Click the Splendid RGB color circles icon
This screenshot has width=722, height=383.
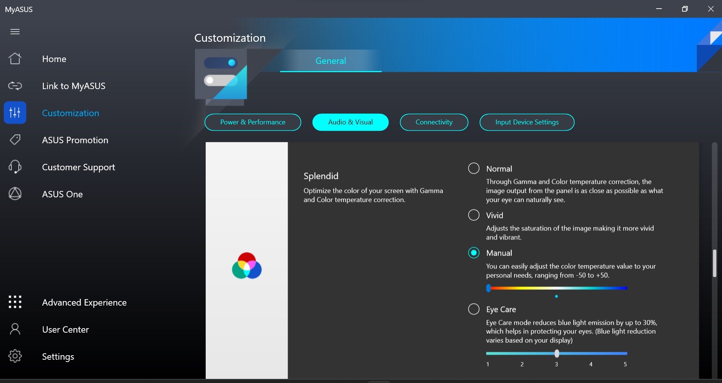point(247,265)
